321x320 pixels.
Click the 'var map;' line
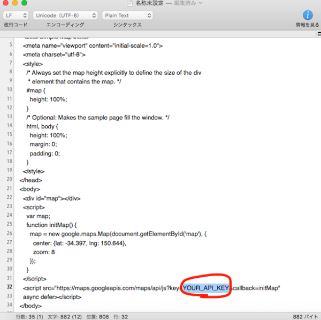38,216
